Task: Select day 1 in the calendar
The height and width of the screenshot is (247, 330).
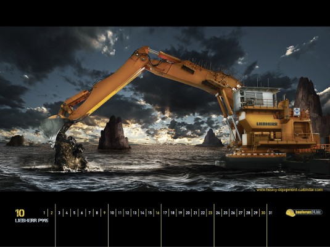Action: click(44, 213)
